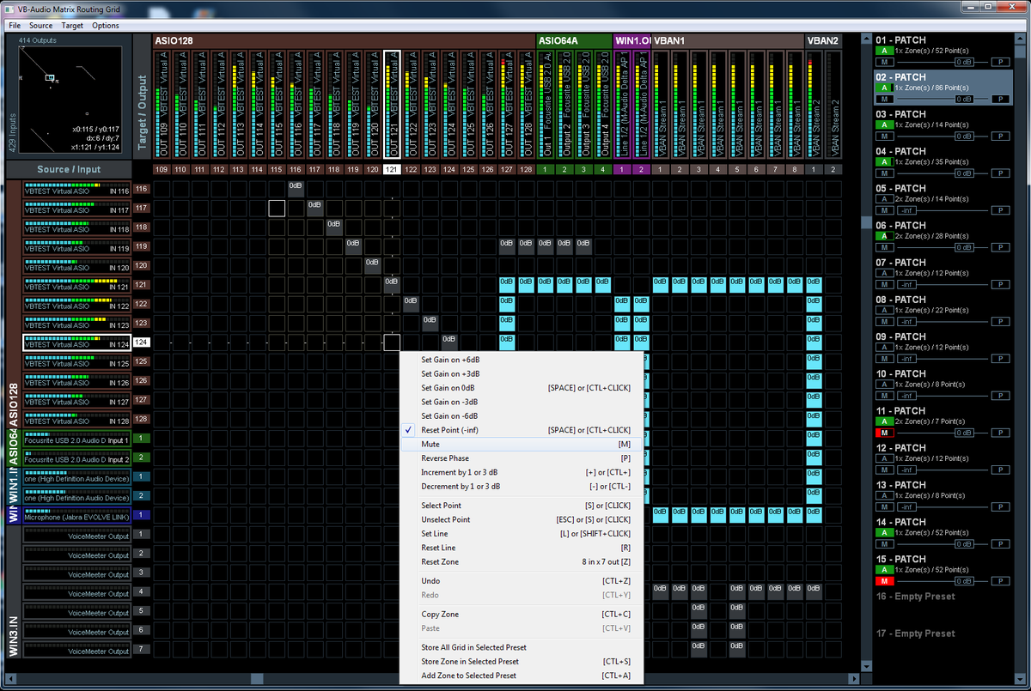
Task: Click the IN 124 input meter strip
Action: (76, 343)
